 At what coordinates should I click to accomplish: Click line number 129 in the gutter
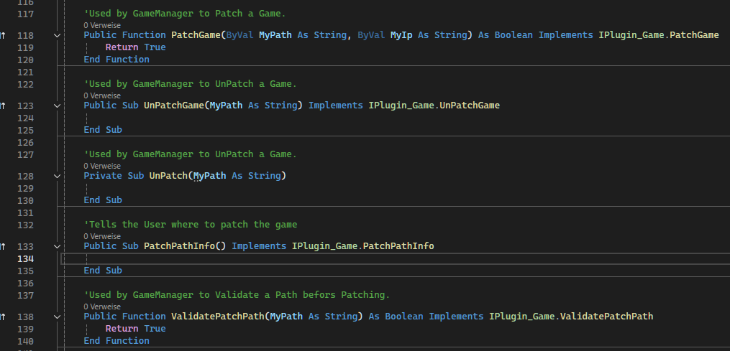(25, 188)
